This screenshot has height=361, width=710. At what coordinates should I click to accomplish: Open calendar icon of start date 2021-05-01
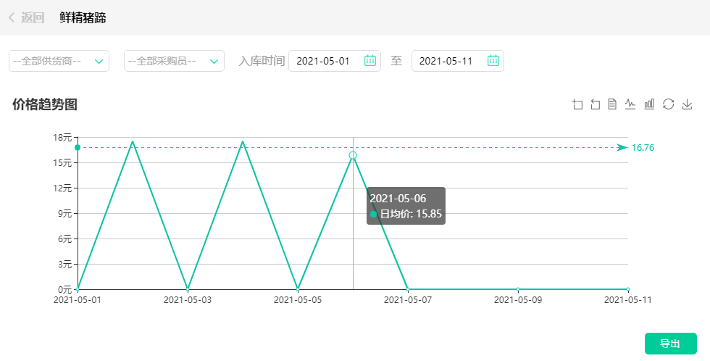(369, 61)
